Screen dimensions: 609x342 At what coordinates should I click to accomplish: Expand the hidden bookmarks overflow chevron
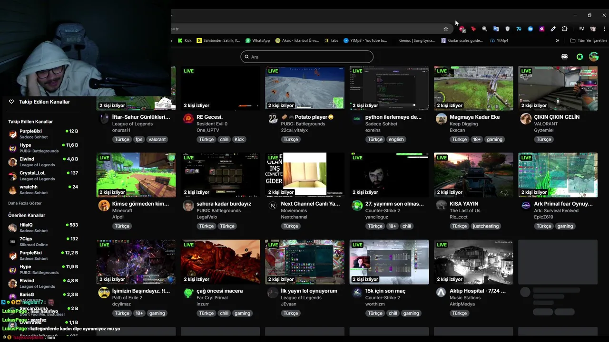(558, 41)
